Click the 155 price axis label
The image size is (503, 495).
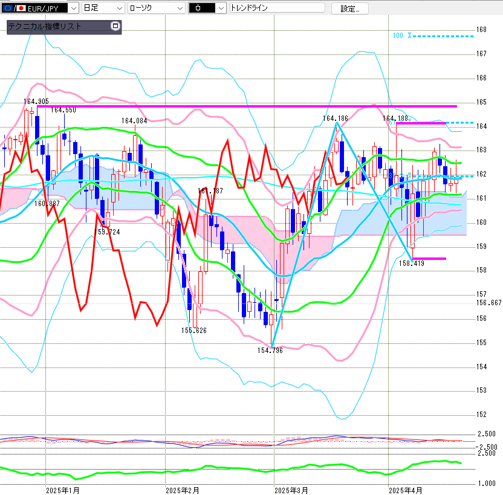point(481,343)
